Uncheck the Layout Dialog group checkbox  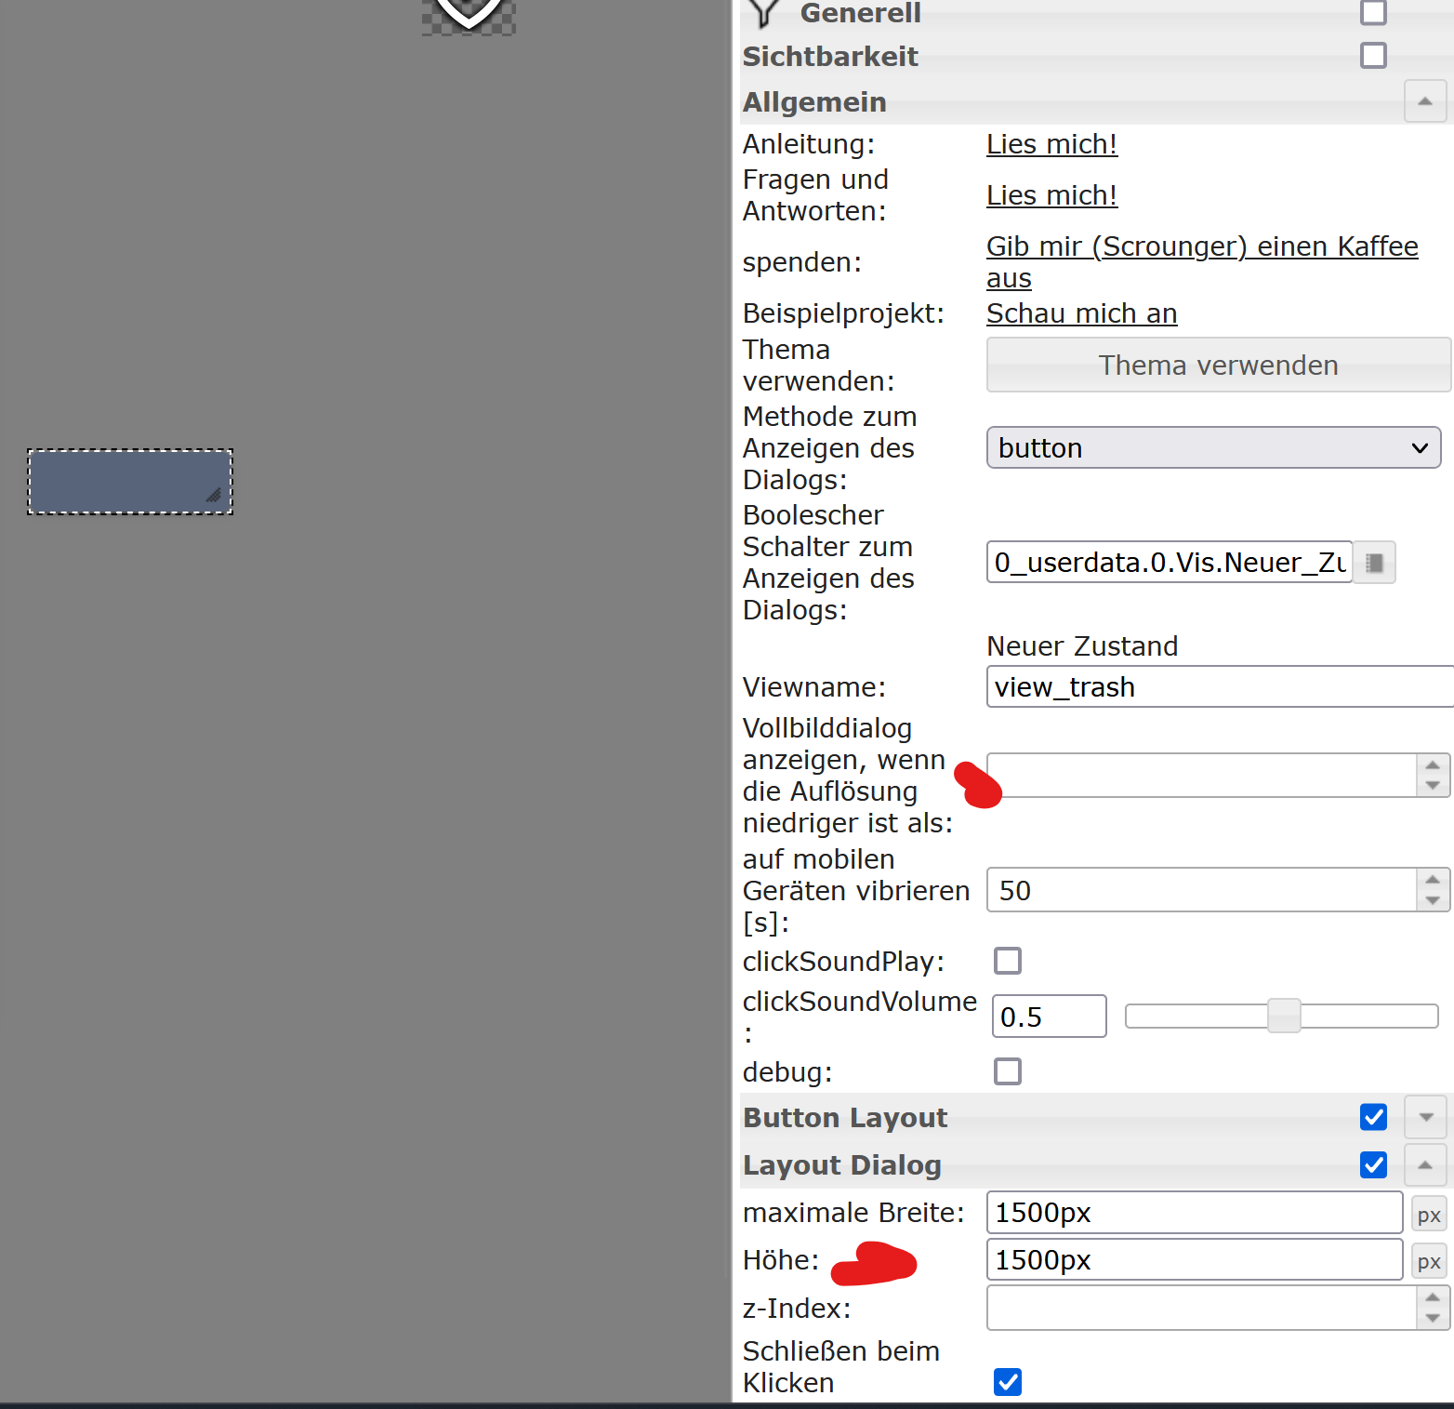(x=1373, y=1164)
